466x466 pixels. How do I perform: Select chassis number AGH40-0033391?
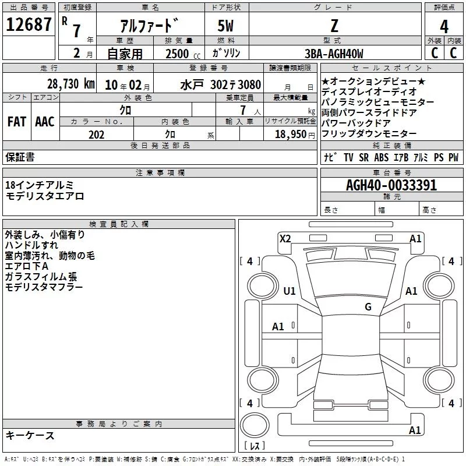click(391, 185)
